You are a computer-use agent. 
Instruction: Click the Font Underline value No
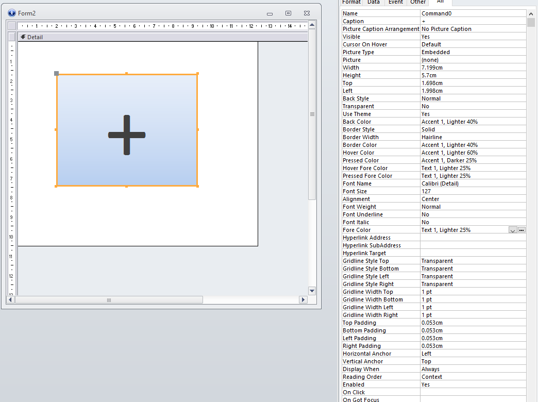coord(473,214)
